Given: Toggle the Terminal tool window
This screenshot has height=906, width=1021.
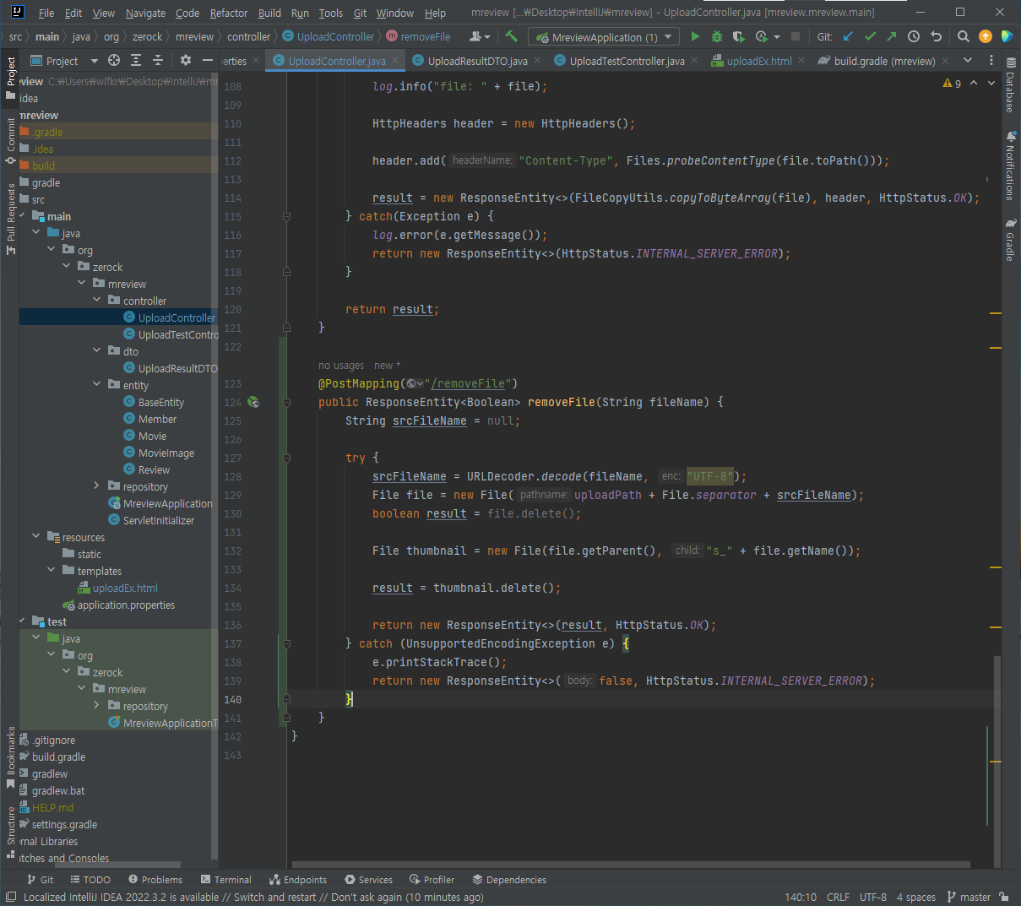Looking at the screenshot, I should [x=225, y=879].
